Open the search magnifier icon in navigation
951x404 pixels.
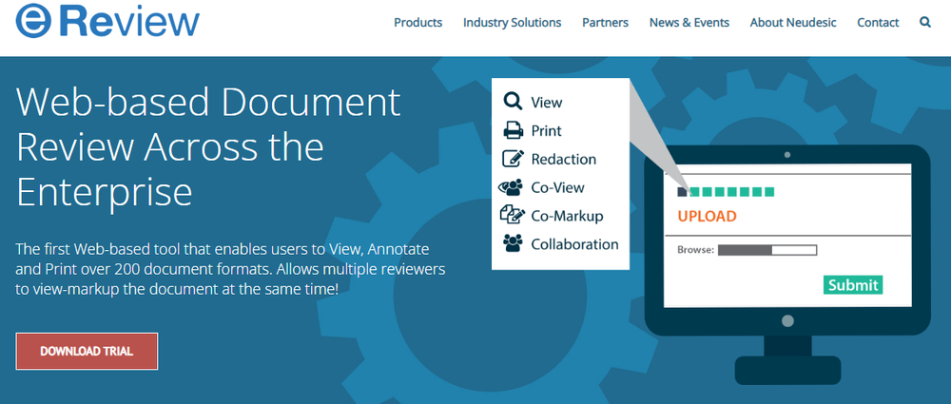pyautogui.click(x=925, y=23)
